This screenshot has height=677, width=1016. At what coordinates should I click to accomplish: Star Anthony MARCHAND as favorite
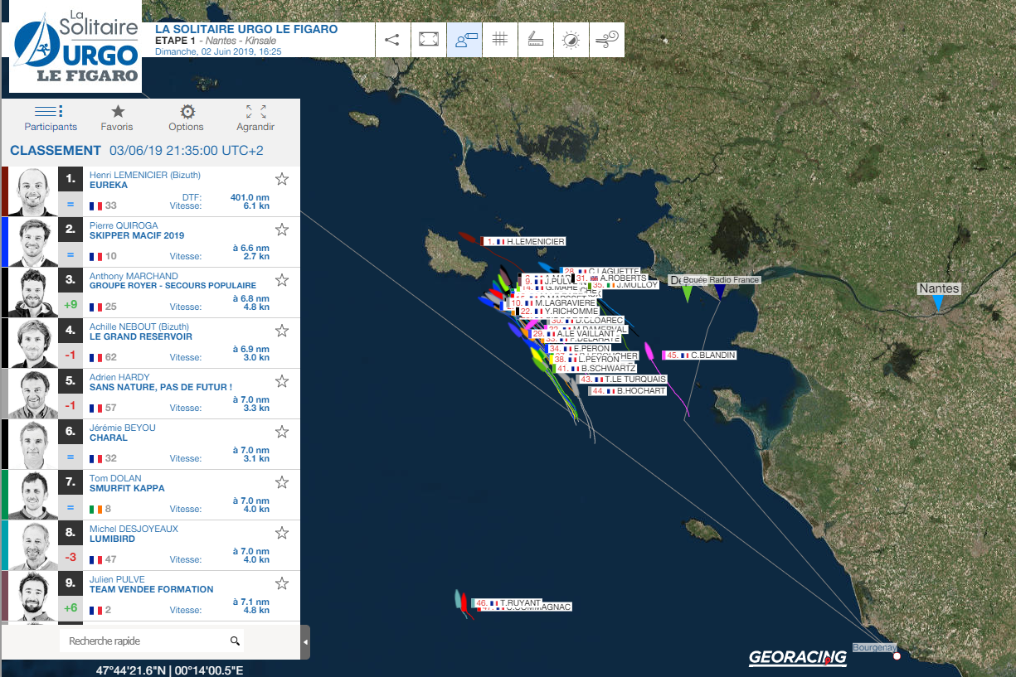[282, 280]
